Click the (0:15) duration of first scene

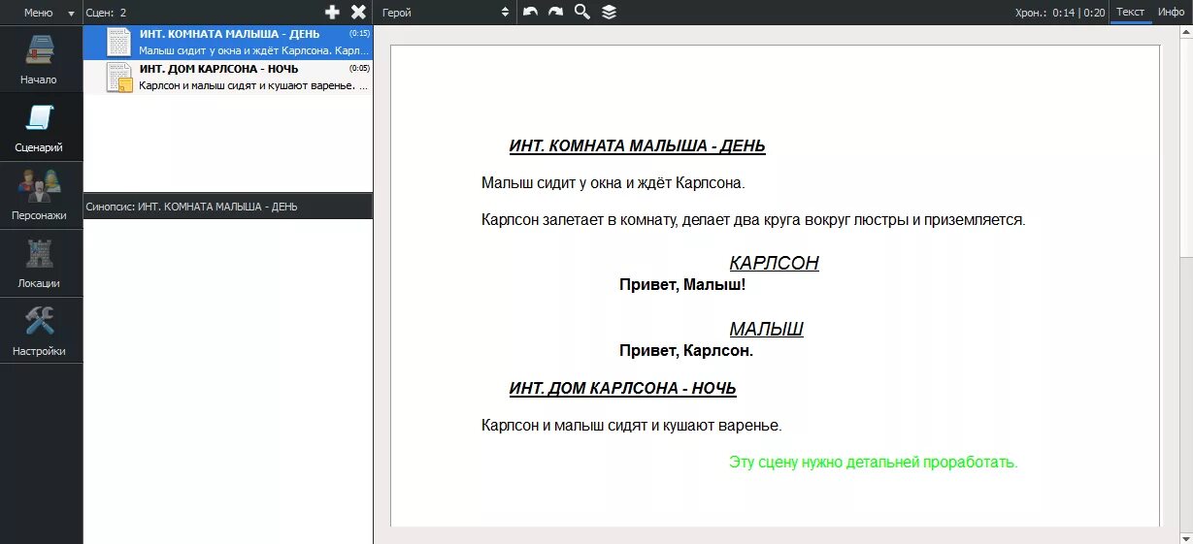coord(359,34)
